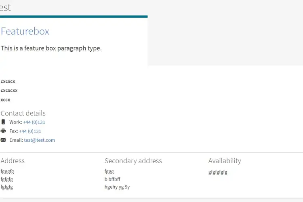The width and height of the screenshot is (303, 202).
Task: Select the Contact details heading
Action: pyautogui.click(x=23, y=113)
